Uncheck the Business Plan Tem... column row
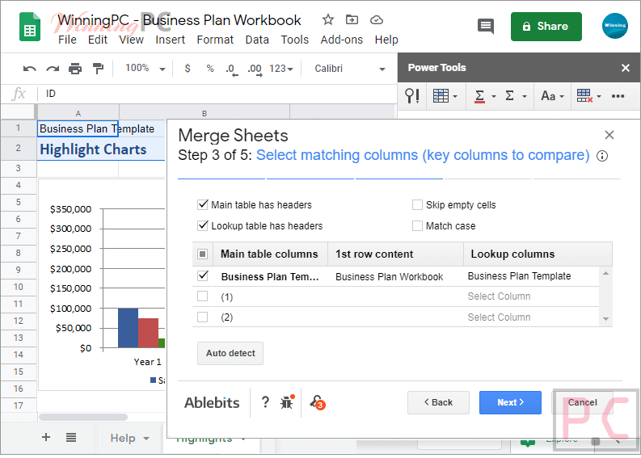The image size is (641, 458). click(203, 275)
